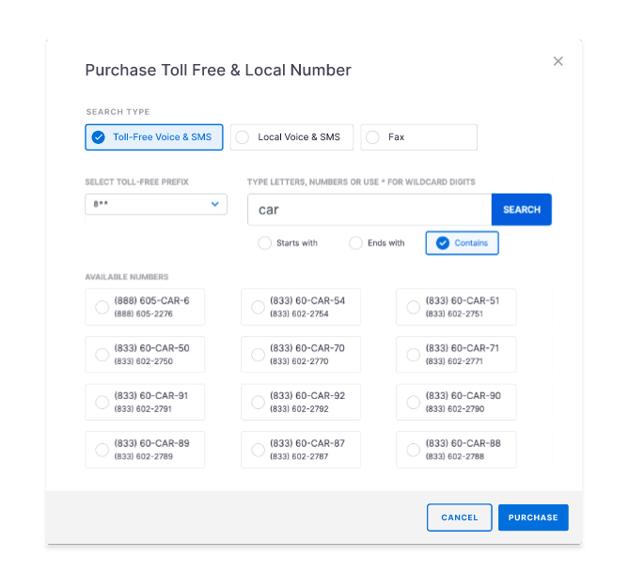
Task: Select number (888) 605-CAR-6
Action: click(x=145, y=307)
